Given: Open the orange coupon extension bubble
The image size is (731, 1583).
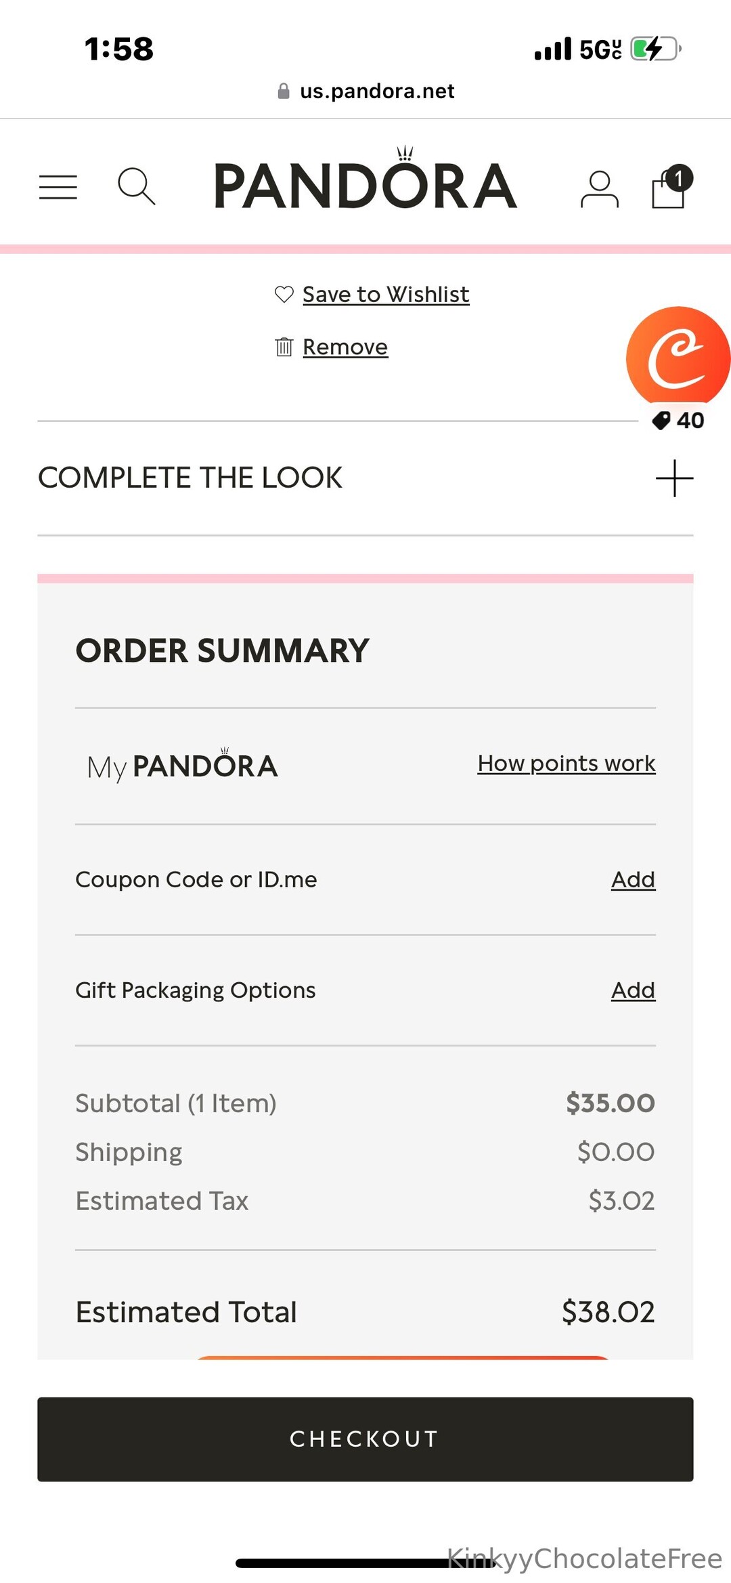Looking at the screenshot, I should pyautogui.click(x=678, y=356).
